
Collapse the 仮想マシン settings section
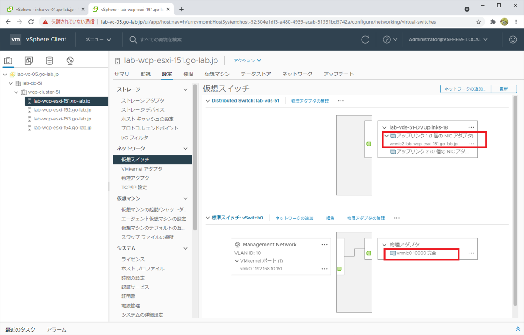click(185, 198)
